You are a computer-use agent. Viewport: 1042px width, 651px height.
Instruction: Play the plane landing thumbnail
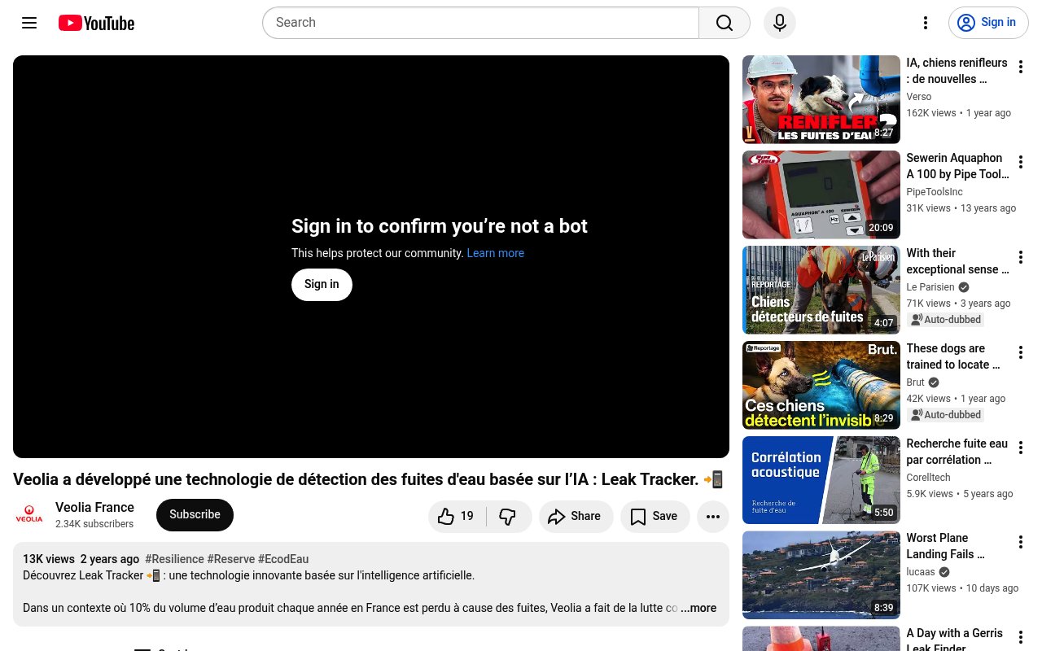[821, 575]
